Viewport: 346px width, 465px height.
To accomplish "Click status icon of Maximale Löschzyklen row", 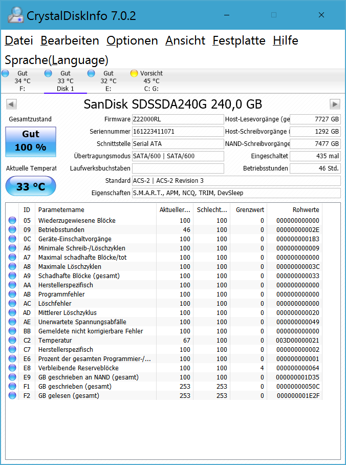I will click(x=12, y=266).
